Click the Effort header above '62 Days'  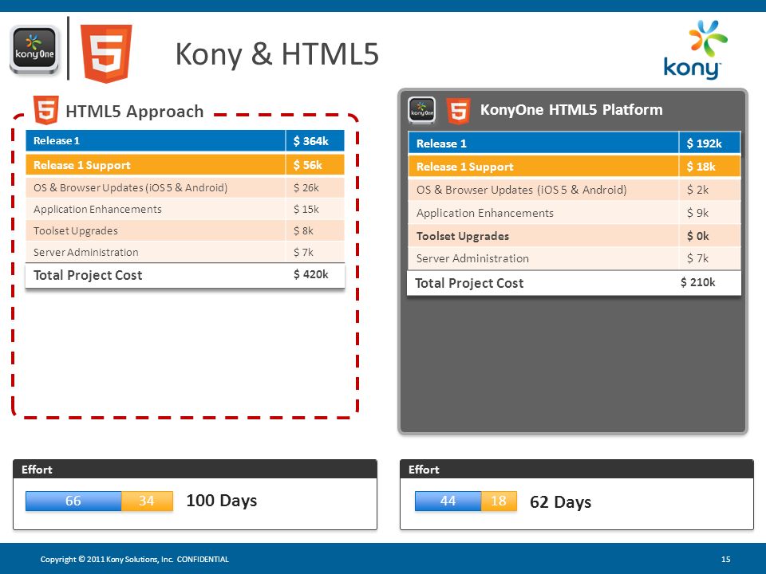pos(577,469)
